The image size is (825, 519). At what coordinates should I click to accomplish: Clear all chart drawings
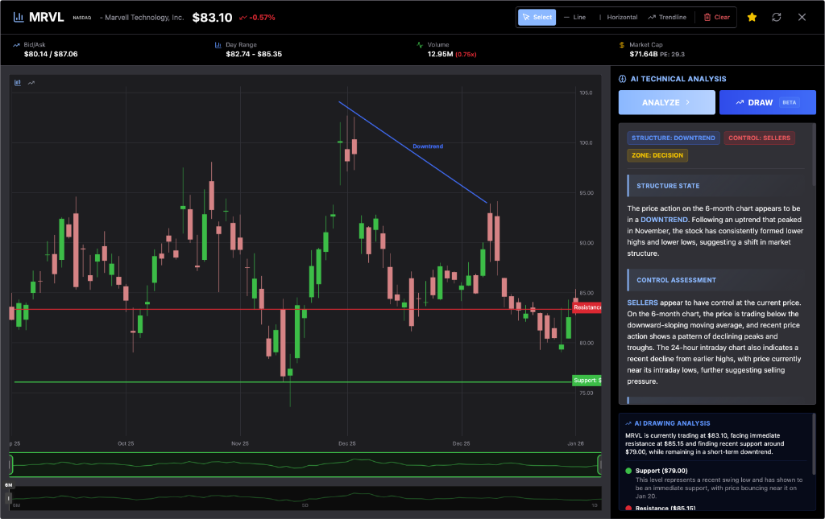coord(716,17)
